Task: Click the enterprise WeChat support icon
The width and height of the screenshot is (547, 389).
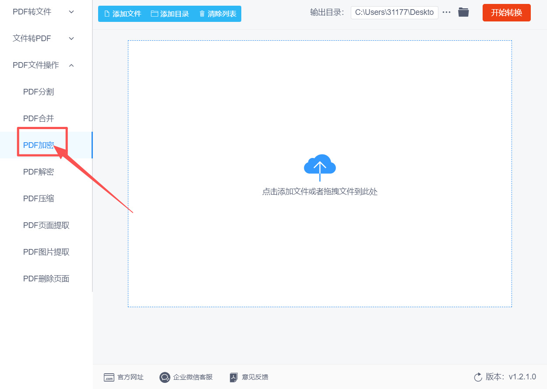Action: (165, 377)
